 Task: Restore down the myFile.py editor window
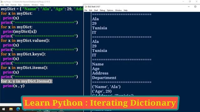pos(190,2)
